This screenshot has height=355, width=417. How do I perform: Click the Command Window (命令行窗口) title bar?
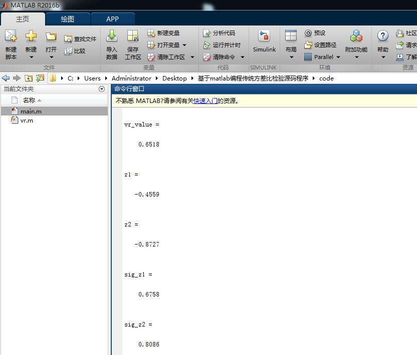pos(265,89)
